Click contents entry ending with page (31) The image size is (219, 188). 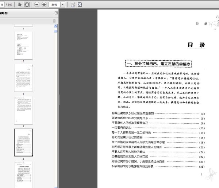158,167
